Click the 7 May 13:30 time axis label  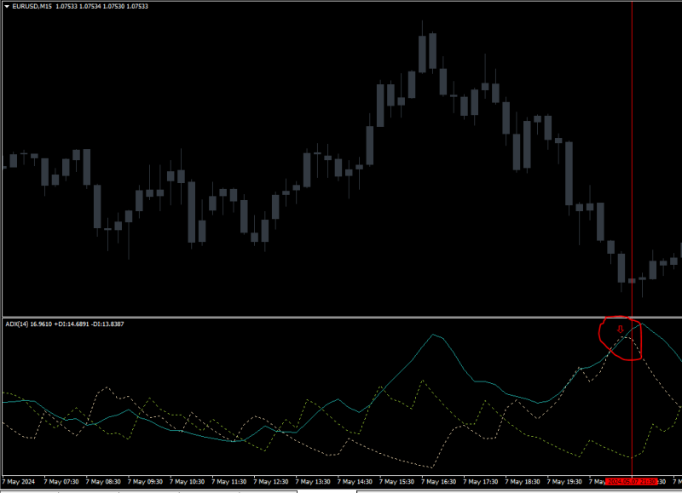pos(313,482)
